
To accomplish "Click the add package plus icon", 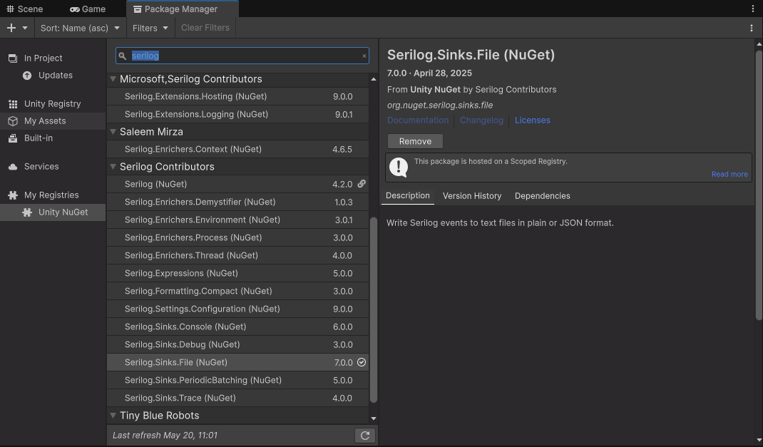I will point(11,28).
